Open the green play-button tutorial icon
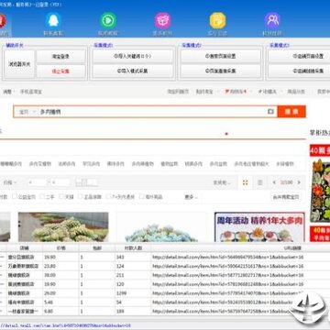This screenshot has width=330, height=330. coord(108,20)
